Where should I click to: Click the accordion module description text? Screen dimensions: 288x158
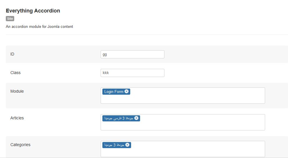pyautogui.click(x=39, y=26)
